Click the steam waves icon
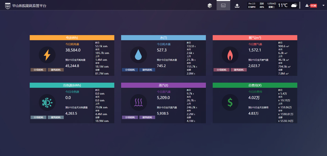The height and width of the screenshot is (156, 327). click(x=139, y=102)
